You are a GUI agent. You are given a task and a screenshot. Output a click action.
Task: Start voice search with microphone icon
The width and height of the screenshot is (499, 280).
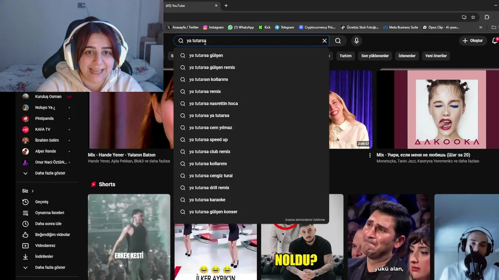click(356, 40)
